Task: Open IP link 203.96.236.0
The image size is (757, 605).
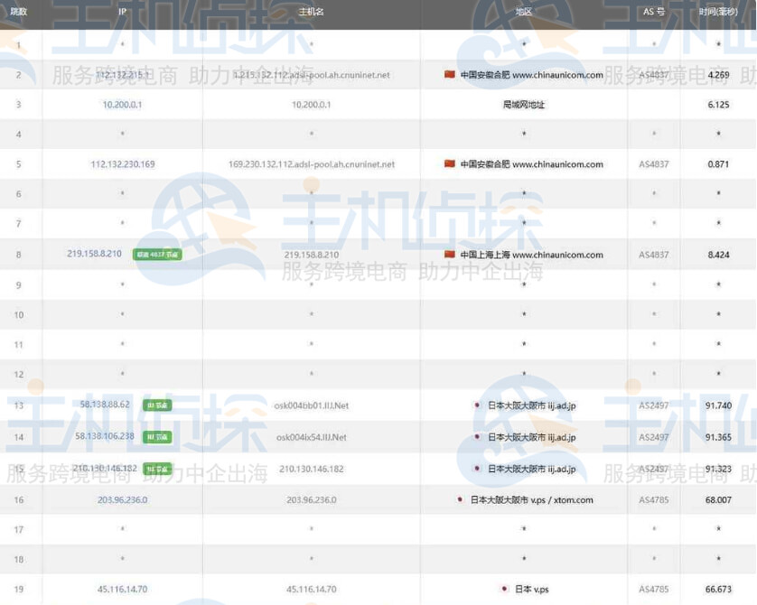Action: tap(122, 499)
